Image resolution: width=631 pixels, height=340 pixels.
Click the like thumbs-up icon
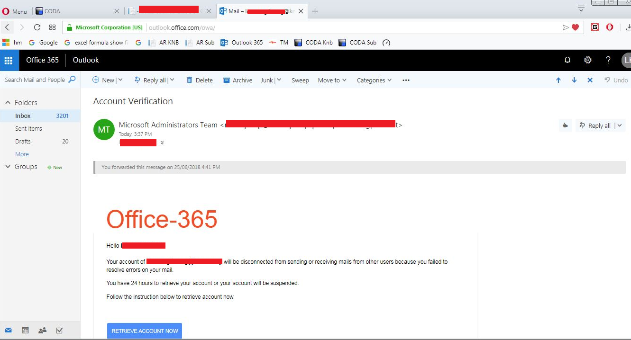click(x=565, y=125)
